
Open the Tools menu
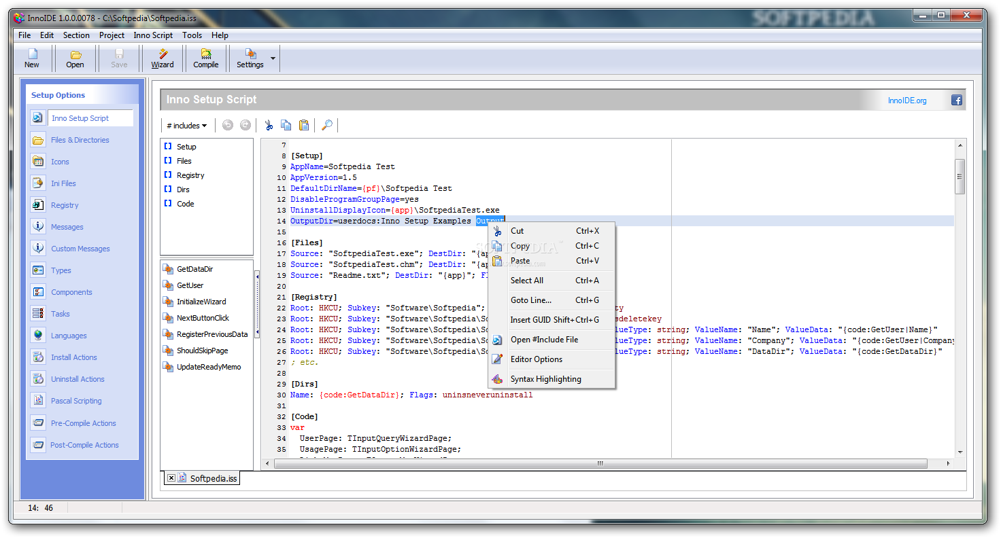point(192,35)
